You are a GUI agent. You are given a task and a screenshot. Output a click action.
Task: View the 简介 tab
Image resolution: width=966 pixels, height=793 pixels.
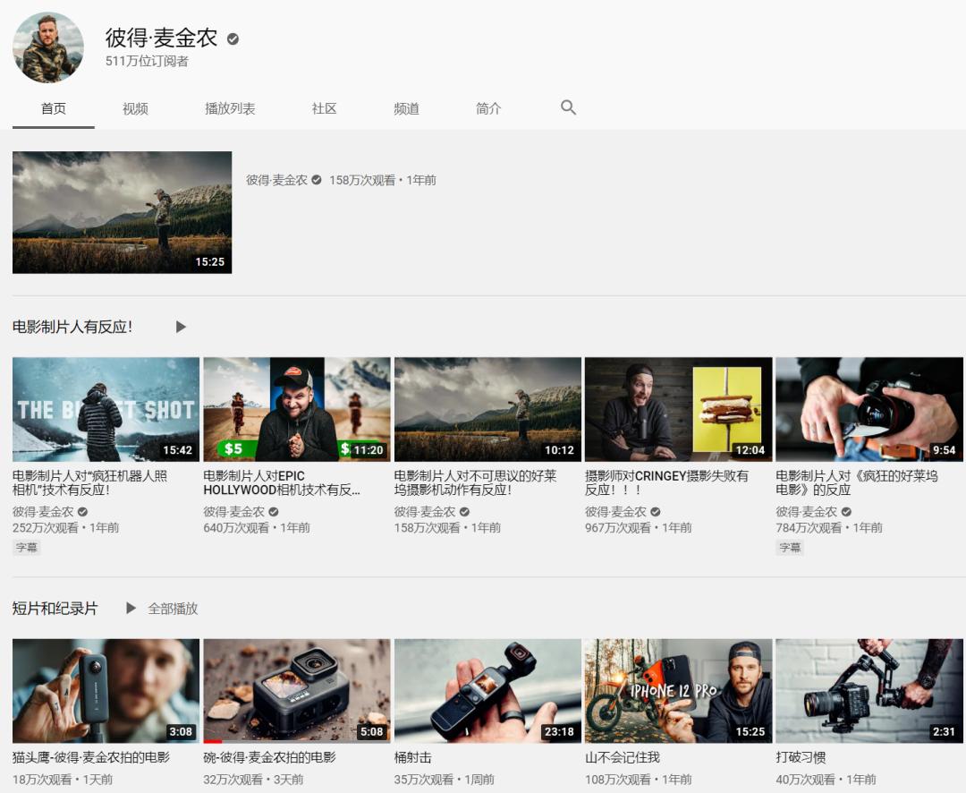point(488,107)
